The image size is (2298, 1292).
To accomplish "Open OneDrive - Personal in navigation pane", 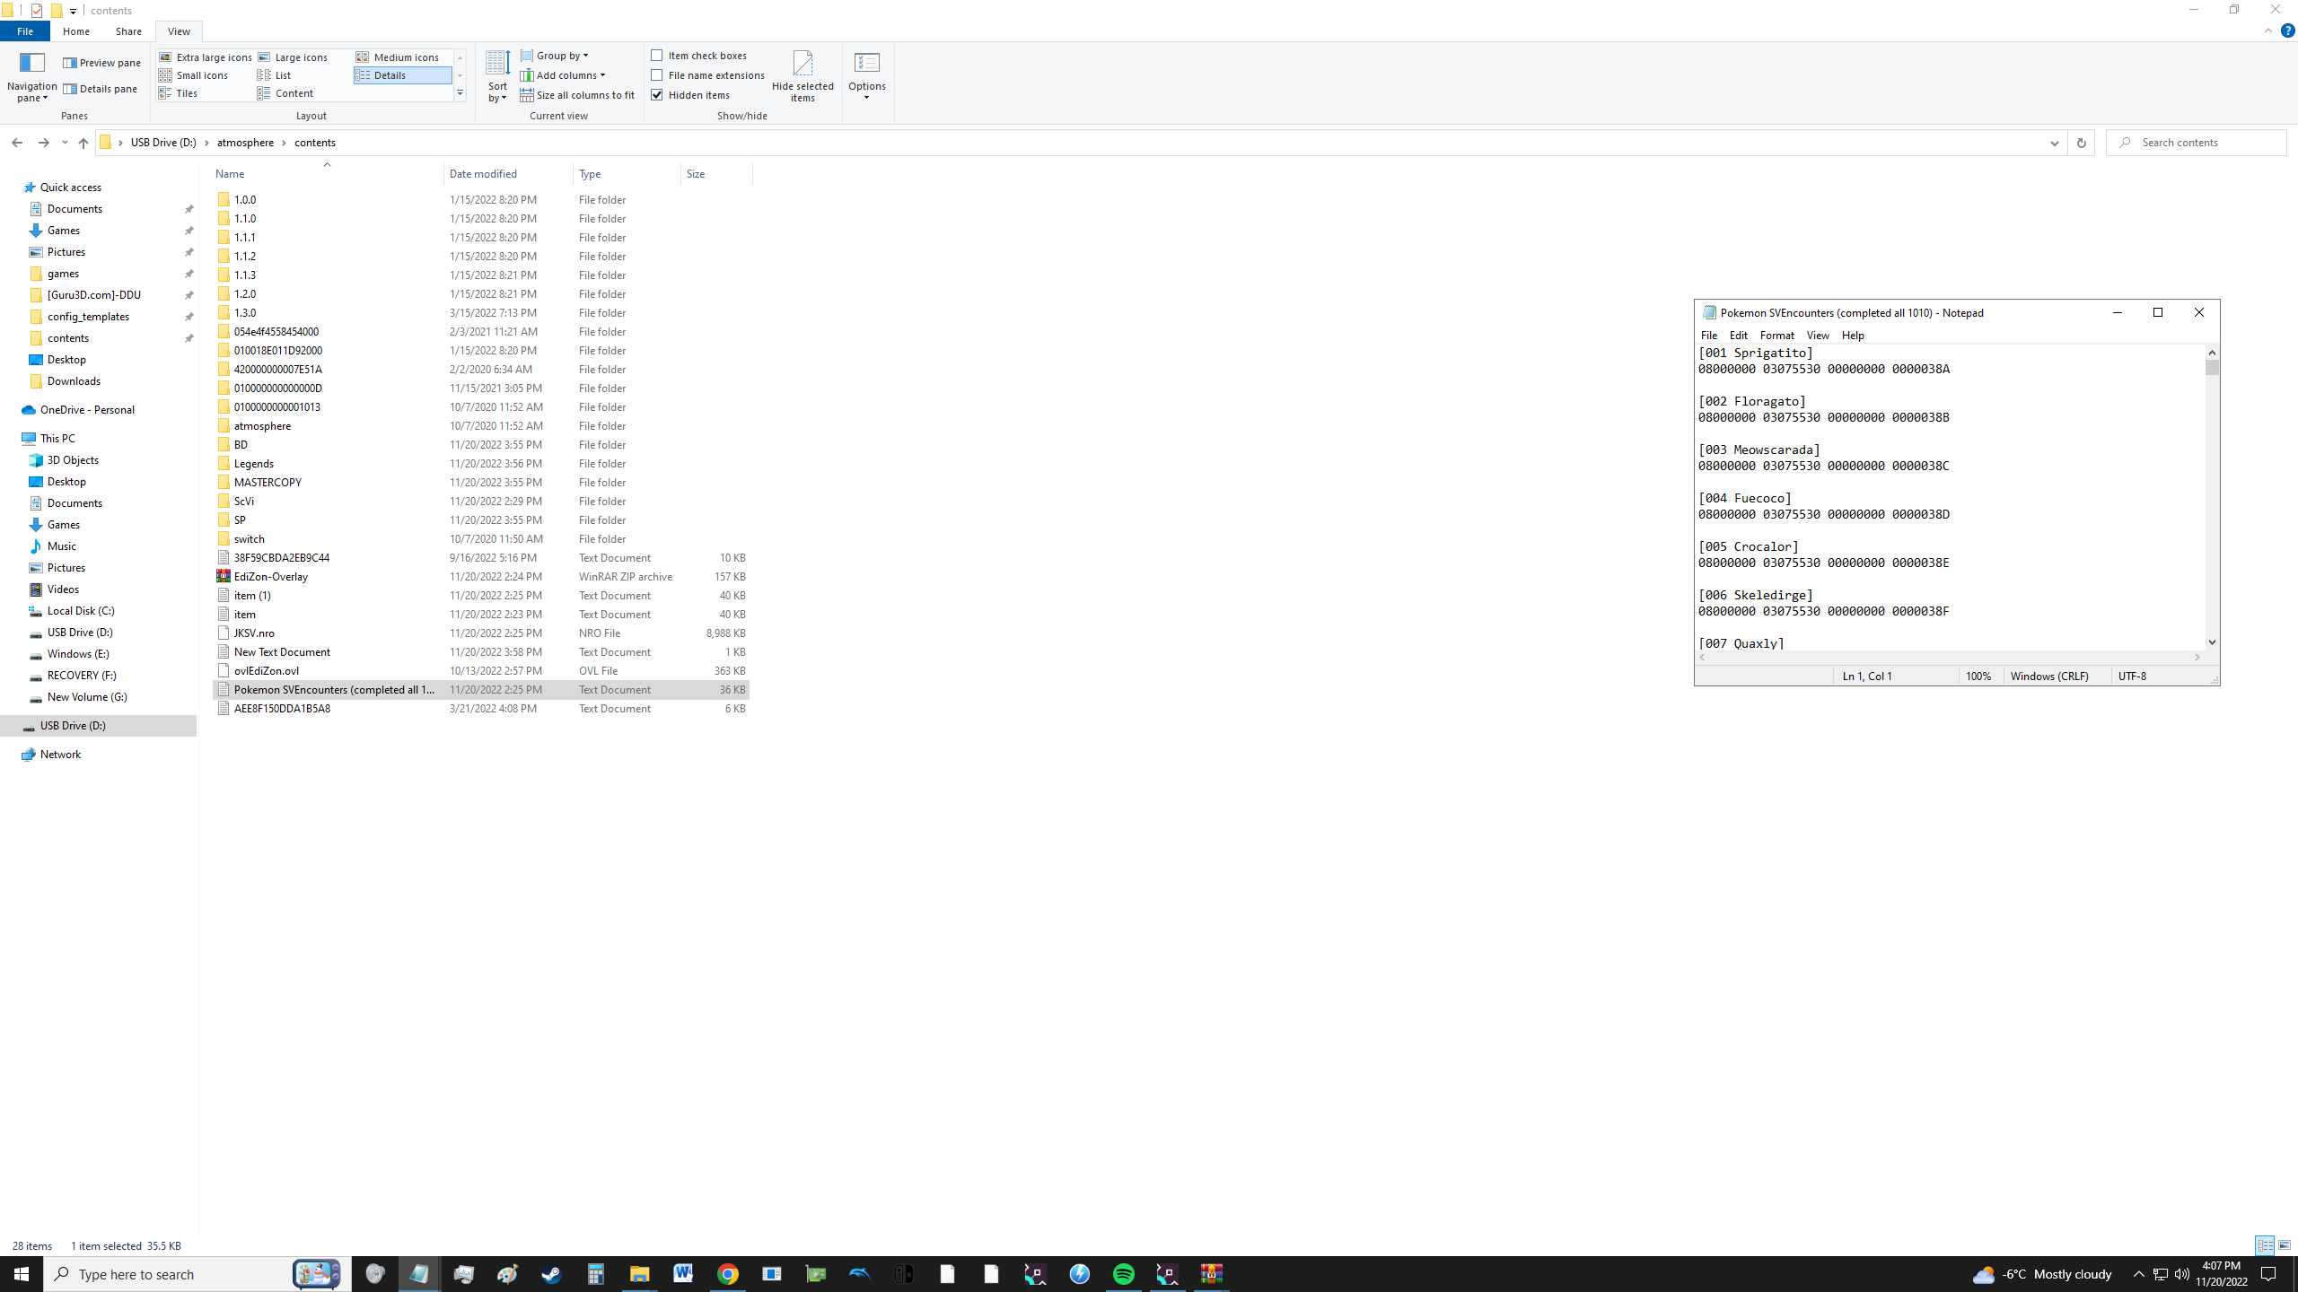I will click(x=87, y=410).
